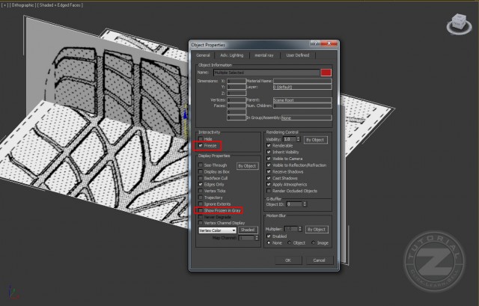479x306 pixels.
Task: Select the None motion blur radio
Action: click(x=269, y=243)
